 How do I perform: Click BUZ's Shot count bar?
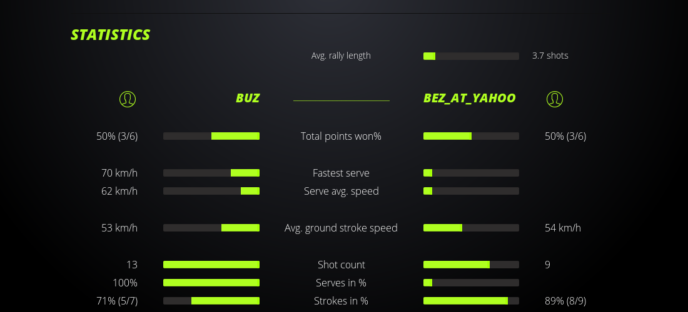[211, 265]
